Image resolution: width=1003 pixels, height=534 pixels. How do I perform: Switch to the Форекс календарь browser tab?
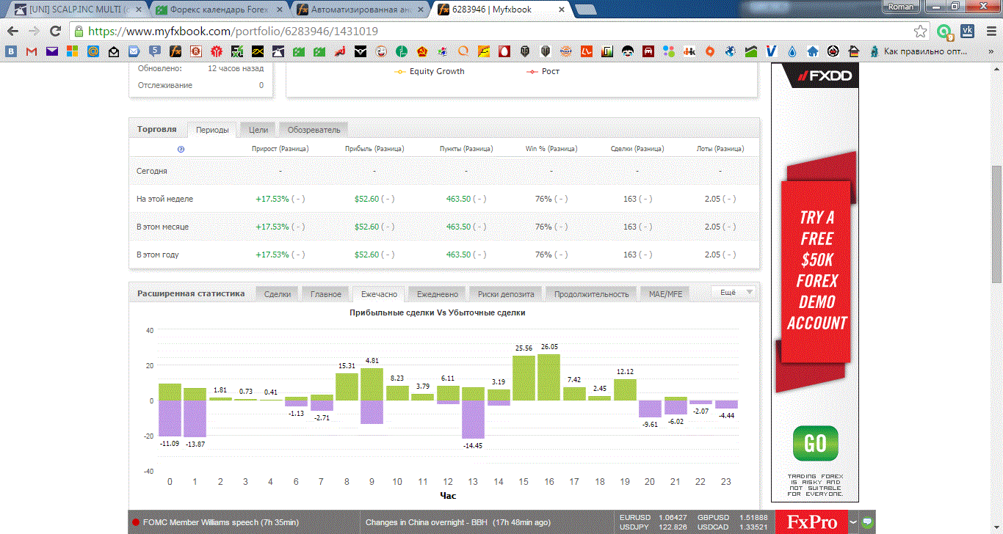(220, 10)
